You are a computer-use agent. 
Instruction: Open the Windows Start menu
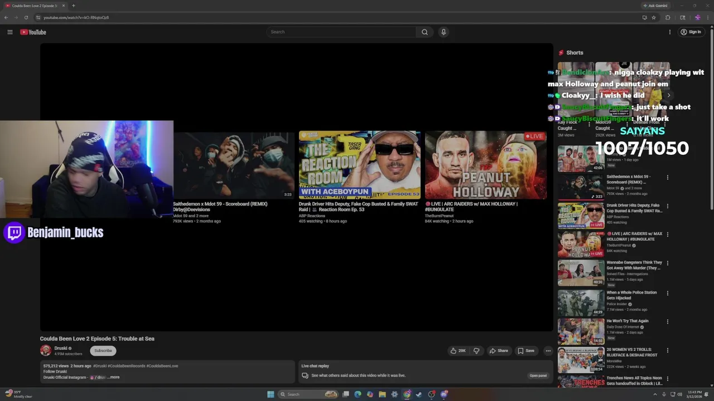(271, 394)
